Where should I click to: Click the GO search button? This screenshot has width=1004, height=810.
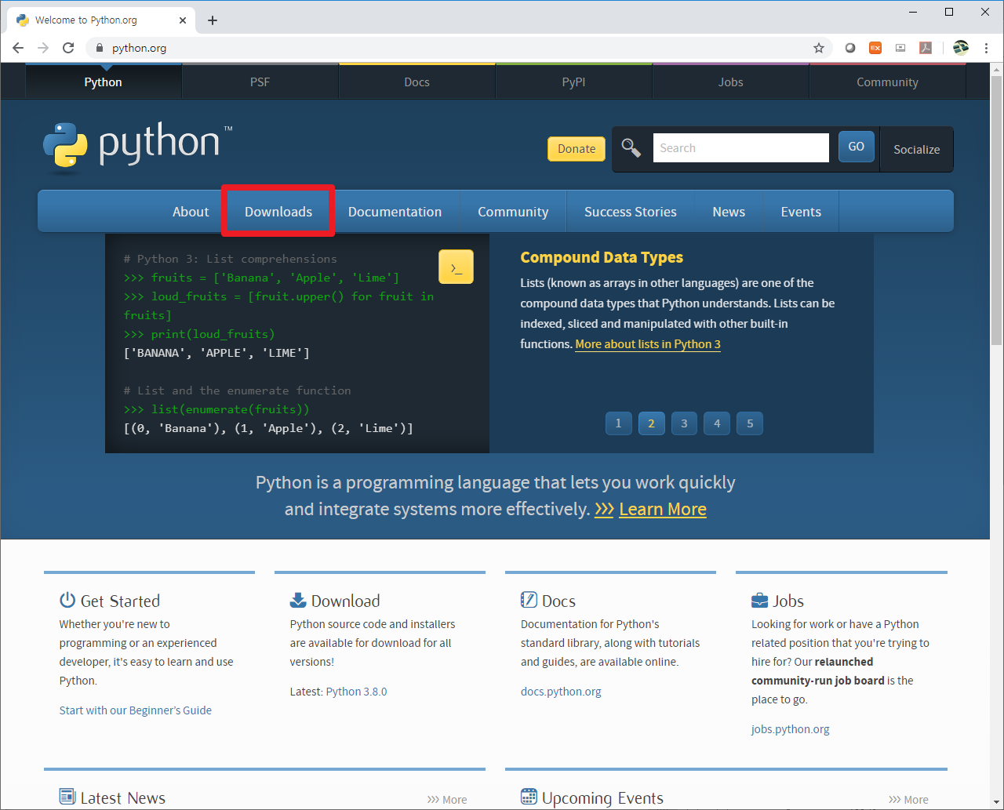(x=857, y=147)
